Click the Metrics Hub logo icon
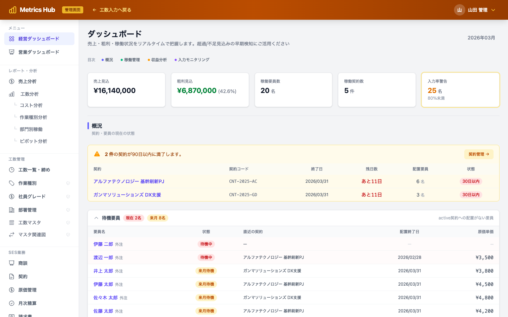 tap(13, 10)
